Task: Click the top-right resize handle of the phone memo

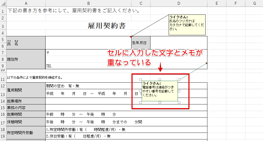Action: click(179, 79)
